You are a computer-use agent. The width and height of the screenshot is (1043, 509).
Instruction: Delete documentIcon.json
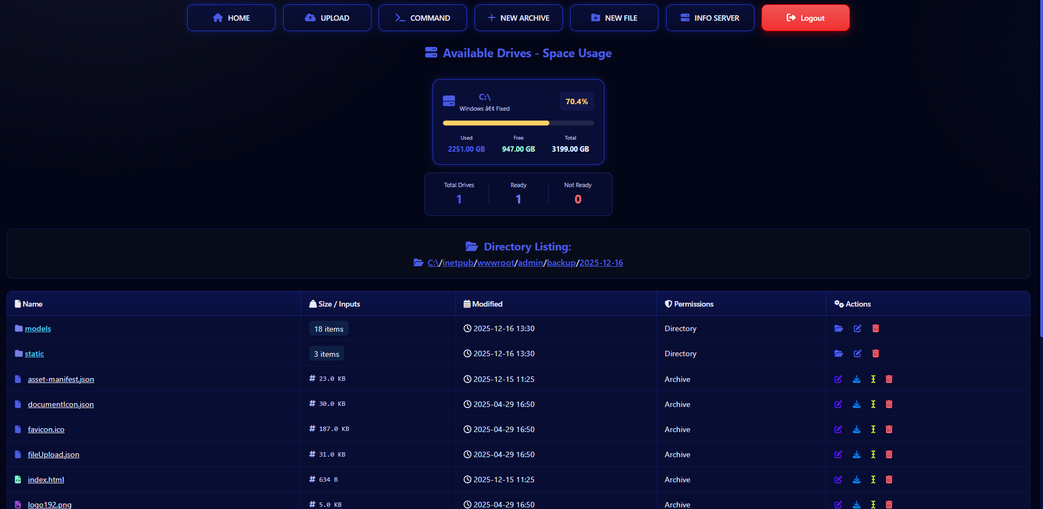[x=889, y=404]
